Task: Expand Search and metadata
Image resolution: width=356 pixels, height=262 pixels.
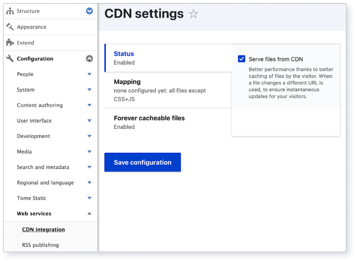Action: pyautogui.click(x=89, y=167)
